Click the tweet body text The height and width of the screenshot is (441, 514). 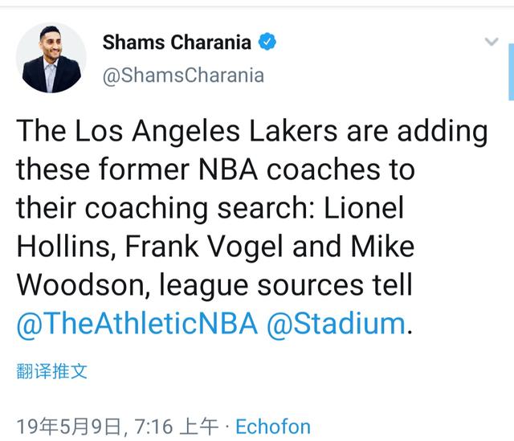click(251, 227)
